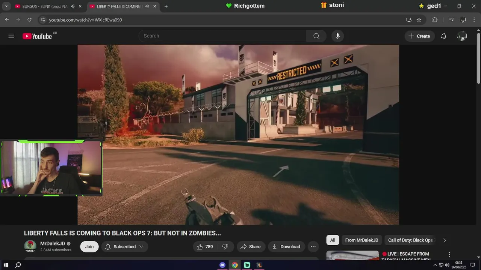Mute audio on LIBERTY FALLS tab
The width and height of the screenshot is (481, 270).
coord(147,6)
